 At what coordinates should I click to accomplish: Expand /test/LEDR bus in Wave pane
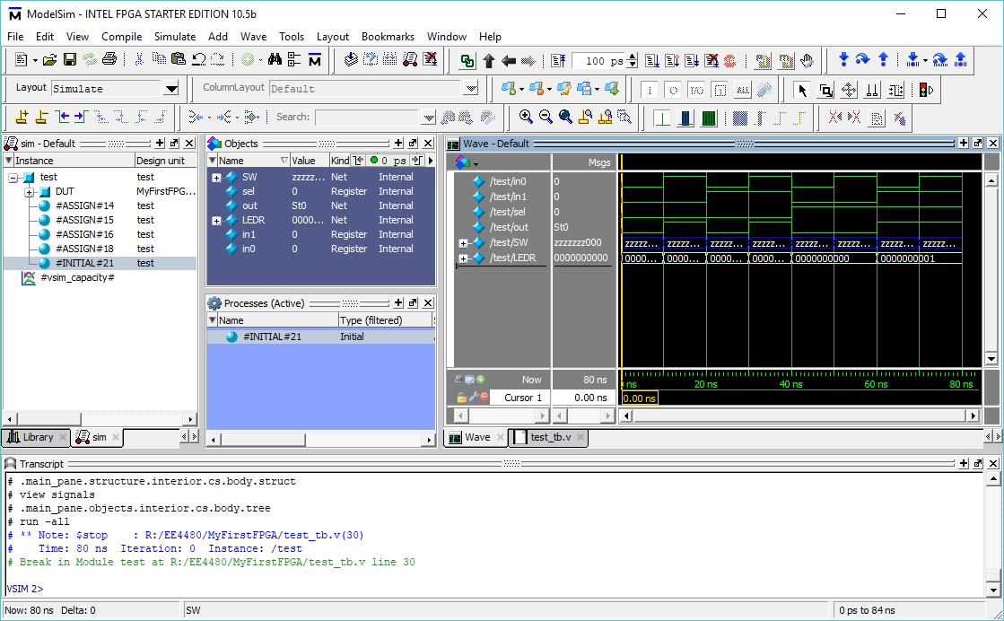(x=463, y=258)
